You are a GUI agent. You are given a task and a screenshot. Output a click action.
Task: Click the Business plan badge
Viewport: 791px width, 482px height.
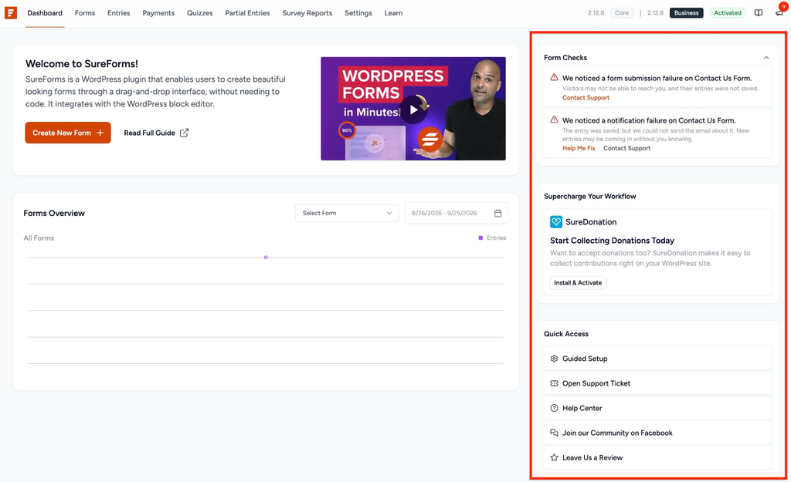click(x=687, y=13)
